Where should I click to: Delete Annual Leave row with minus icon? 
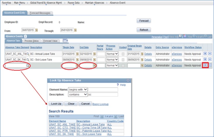(210, 54)
